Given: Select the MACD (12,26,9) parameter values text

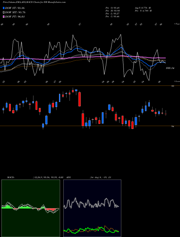Looking at the screenshot, I should [48, 177].
